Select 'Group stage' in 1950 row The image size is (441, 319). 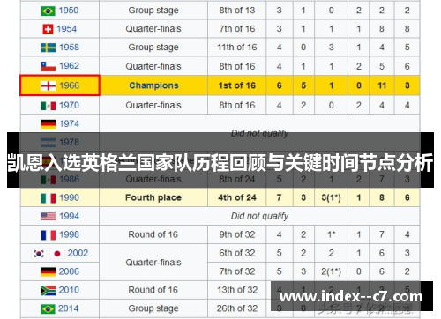[153, 11]
